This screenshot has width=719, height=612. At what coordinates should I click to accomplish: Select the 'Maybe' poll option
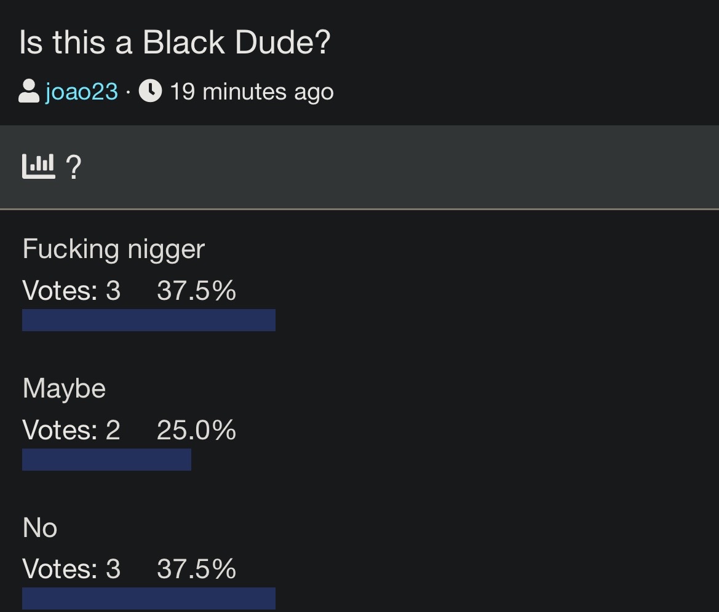[x=64, y=389]
